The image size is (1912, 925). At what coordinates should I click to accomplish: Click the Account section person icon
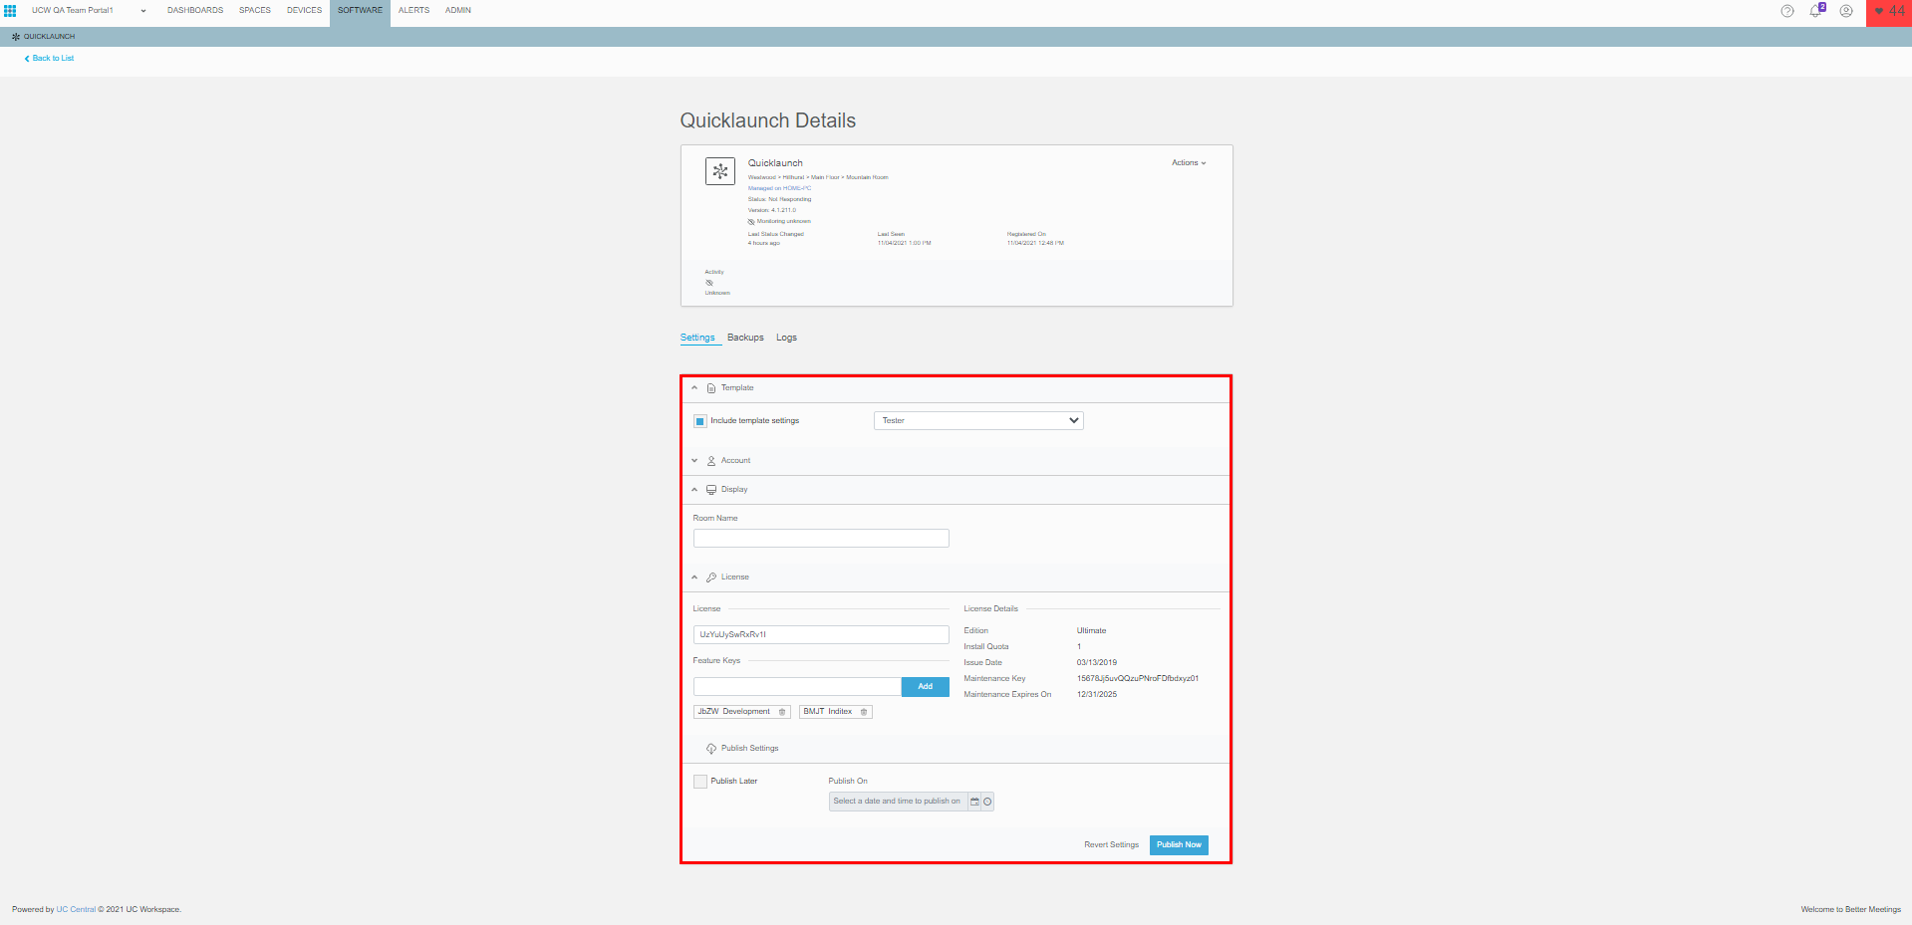[x=711, y=461]
